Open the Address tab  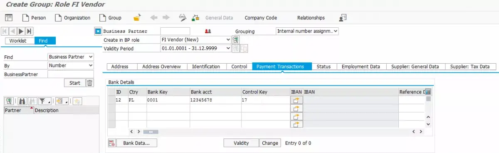[x=120, y=67]
